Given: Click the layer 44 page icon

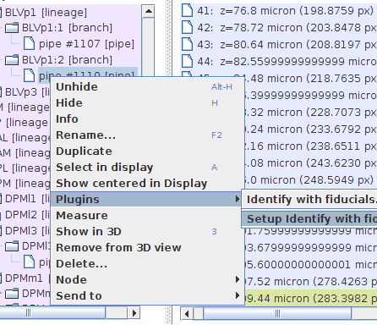Looking at the screenshot, I should click(187, 62).
